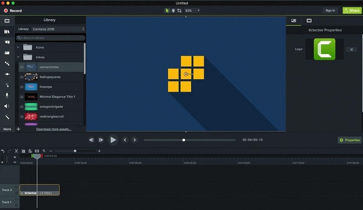The image size is (363, 210).
Task: Open the Visual Effects wand tool
Action: tap(7, 117)
